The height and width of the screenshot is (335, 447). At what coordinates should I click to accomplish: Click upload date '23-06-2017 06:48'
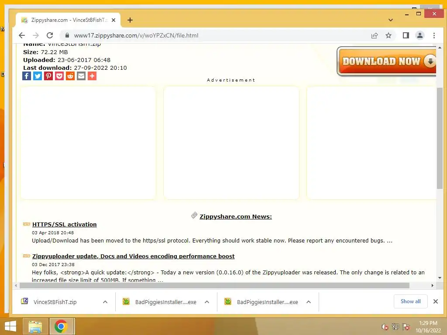click(x=84, y=60)
